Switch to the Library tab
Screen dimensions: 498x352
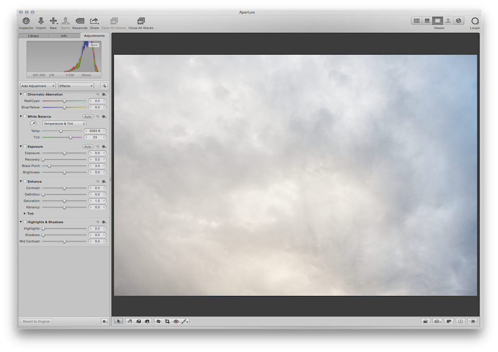click(x=34, y=36)
